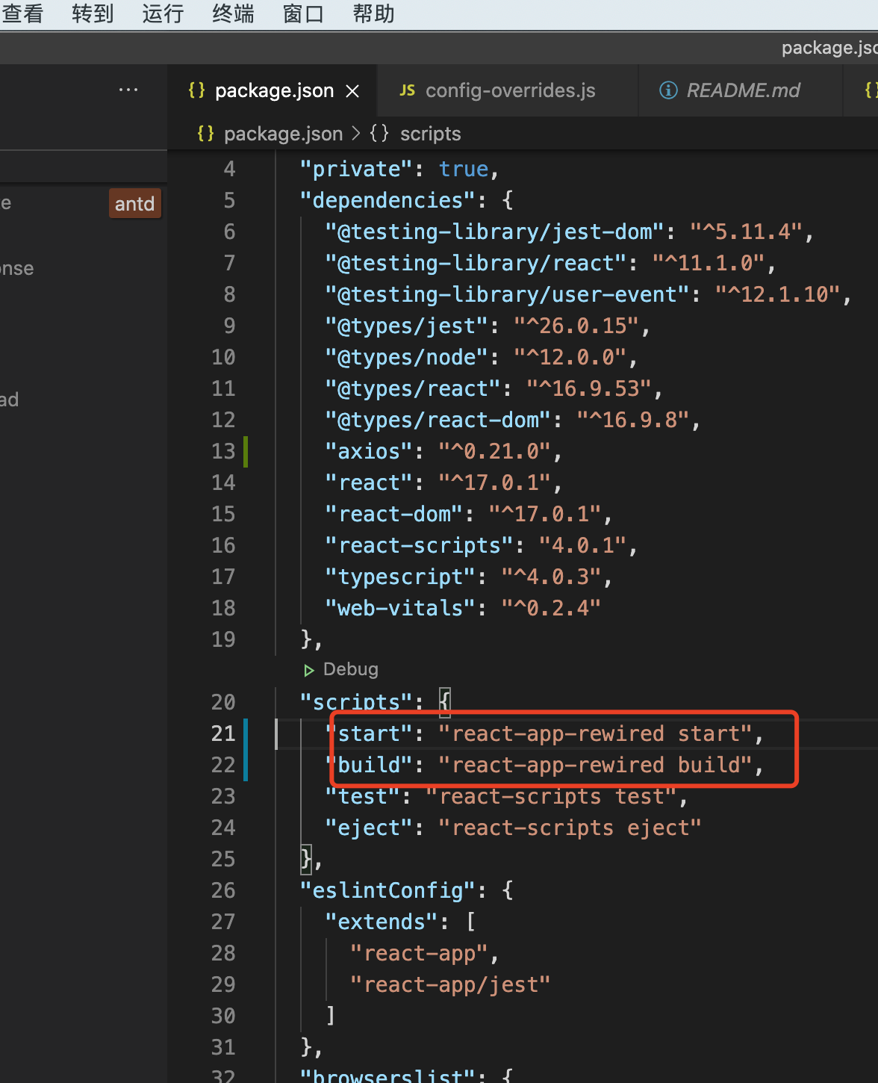Click the "react-scripts" dependency key
This screenshot has height=1083, width=878.
[419, 546]
